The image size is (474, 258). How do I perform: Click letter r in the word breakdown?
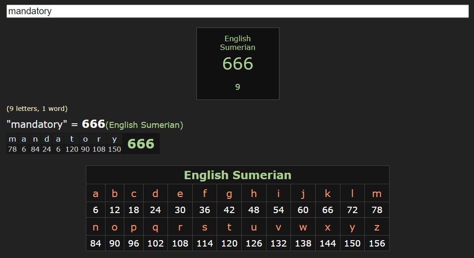tap(99, 139)
